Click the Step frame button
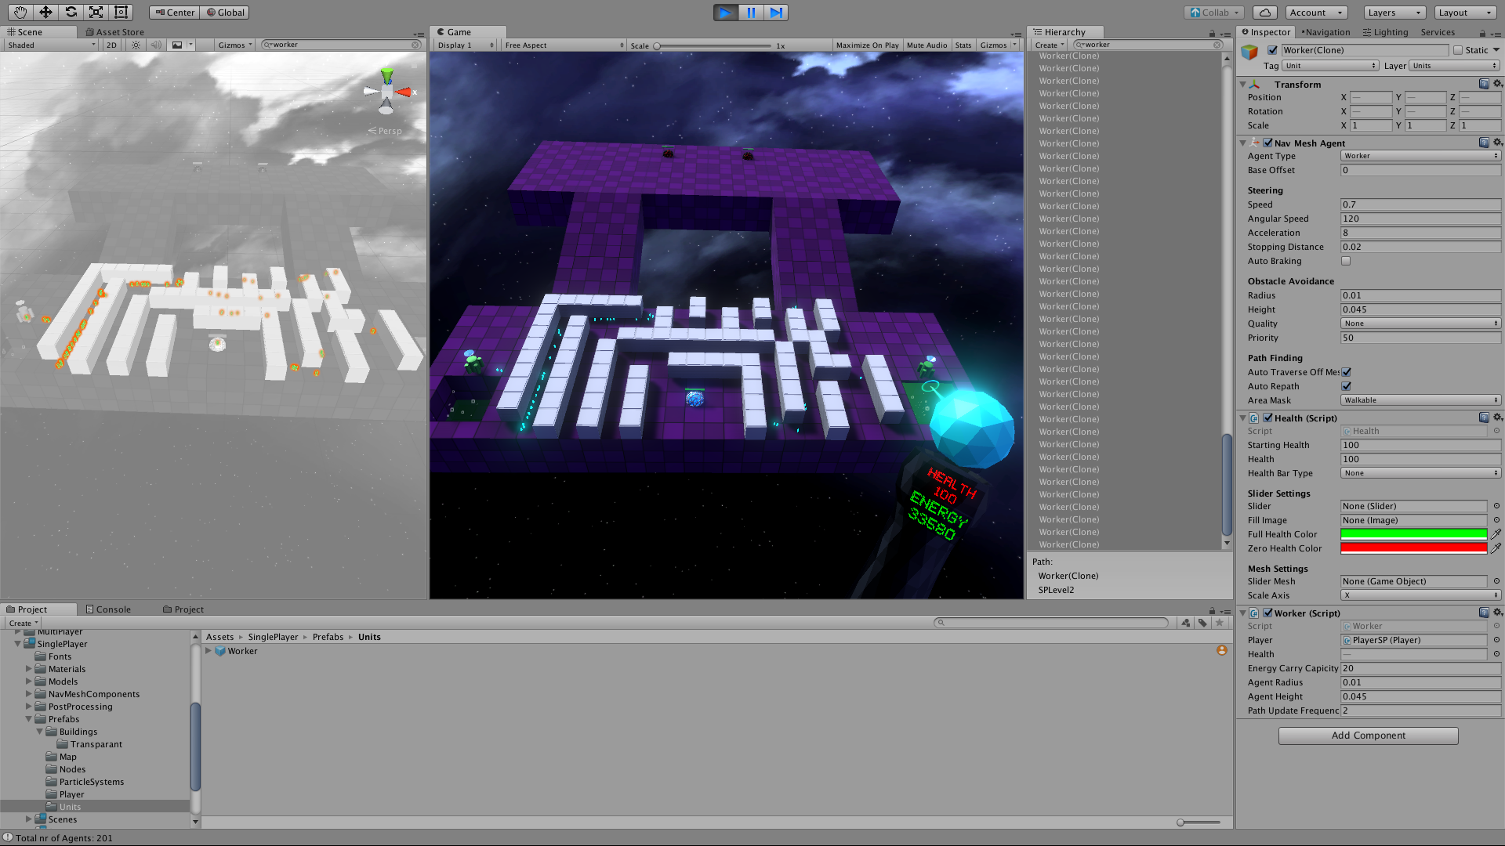Screen dimensions: 1505x846 (776, 12)
